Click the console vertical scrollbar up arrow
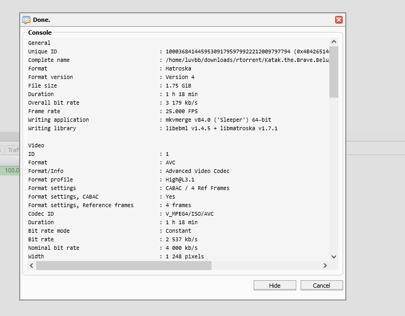The height and width of the screenshot is (316, 405). pyautogui.click(x=334, y=42)
